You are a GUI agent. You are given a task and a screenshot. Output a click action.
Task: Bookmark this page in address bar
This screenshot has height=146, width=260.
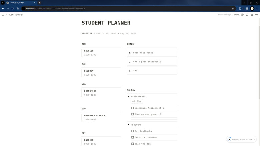(x=233, y=8)
